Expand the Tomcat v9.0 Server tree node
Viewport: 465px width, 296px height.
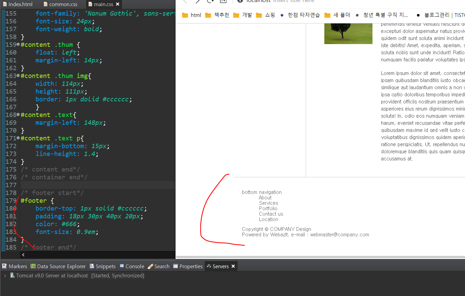5,276
